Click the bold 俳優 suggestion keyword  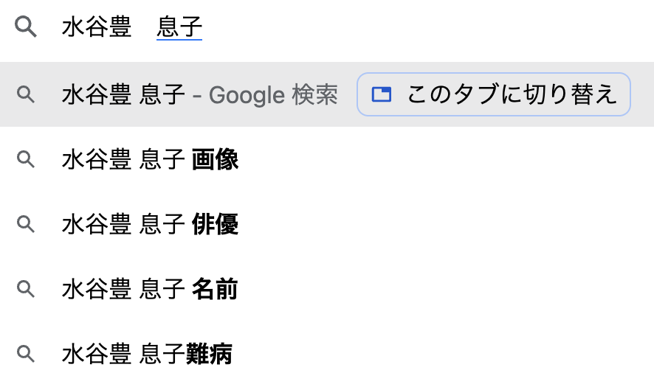click(216, 224)
